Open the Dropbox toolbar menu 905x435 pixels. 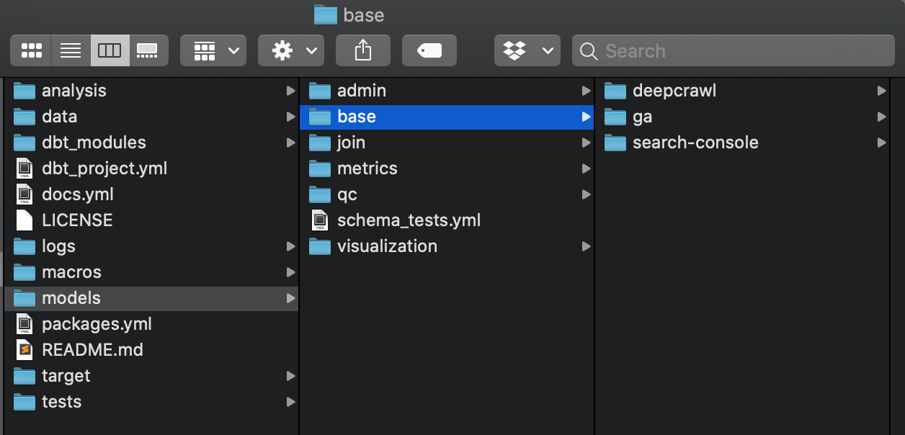click(x=527, y=50)
